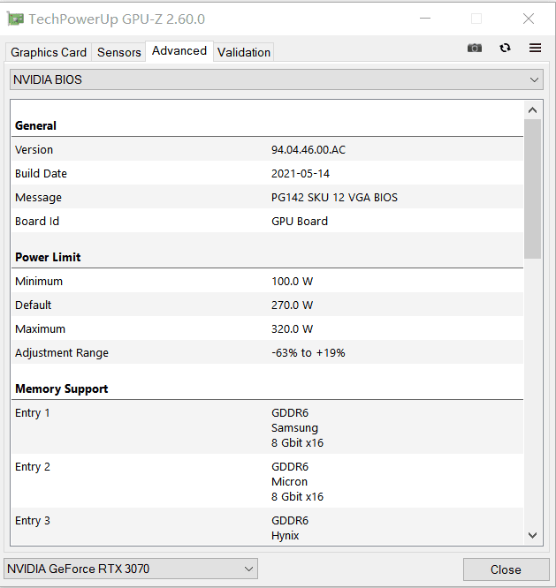Select the Advanced tab
Viewport: 556px width, 588px height.
179,51
